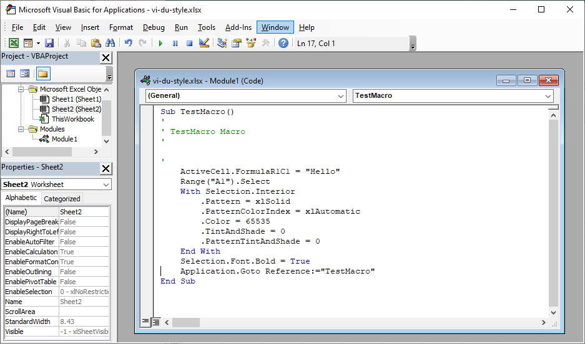
Task: Open the Add-Ins menu
Action: point(238,27)
